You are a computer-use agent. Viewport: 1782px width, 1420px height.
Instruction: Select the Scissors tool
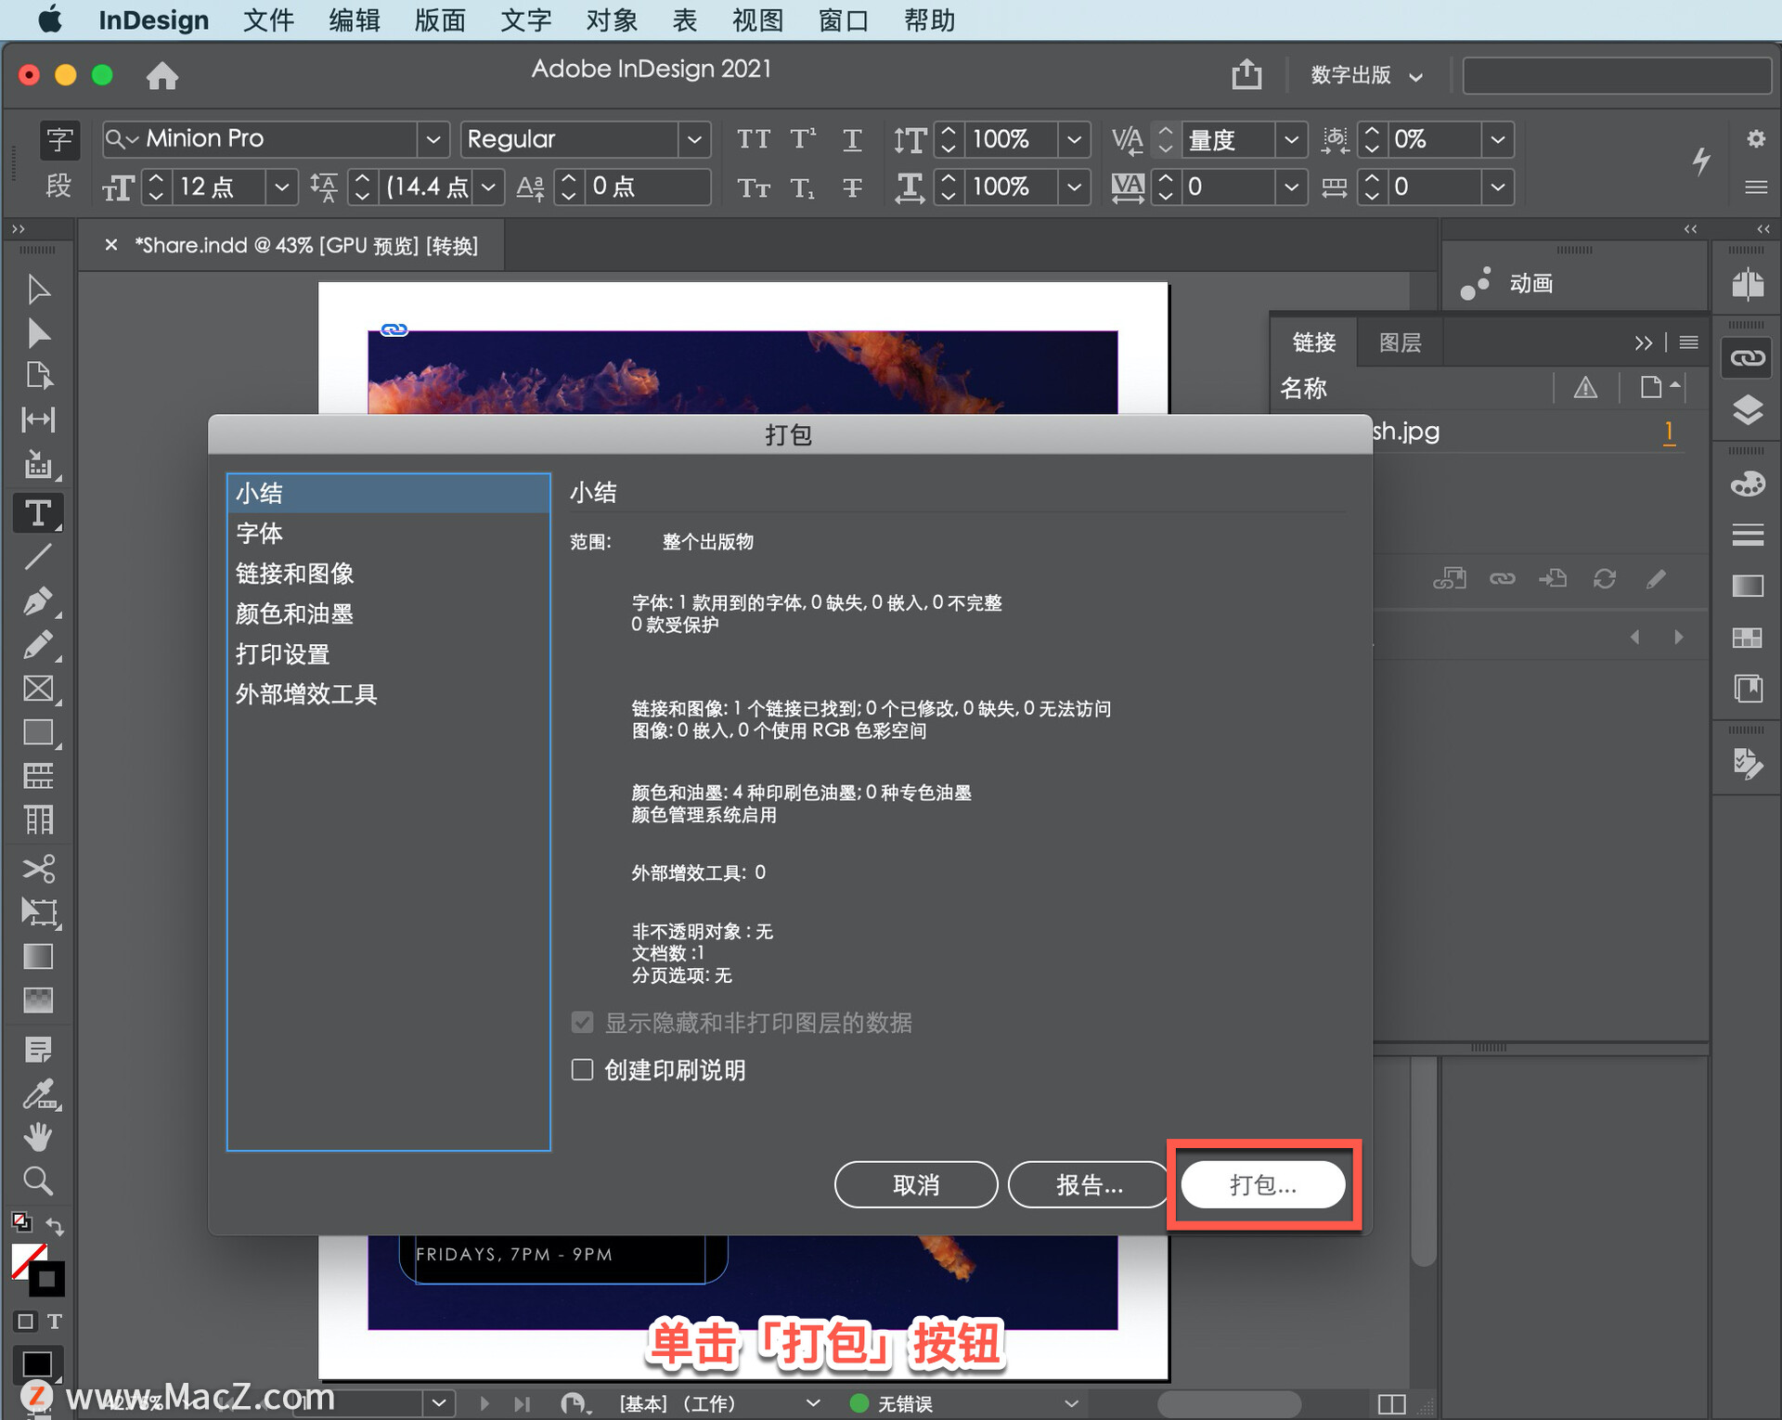click(38, 869)
